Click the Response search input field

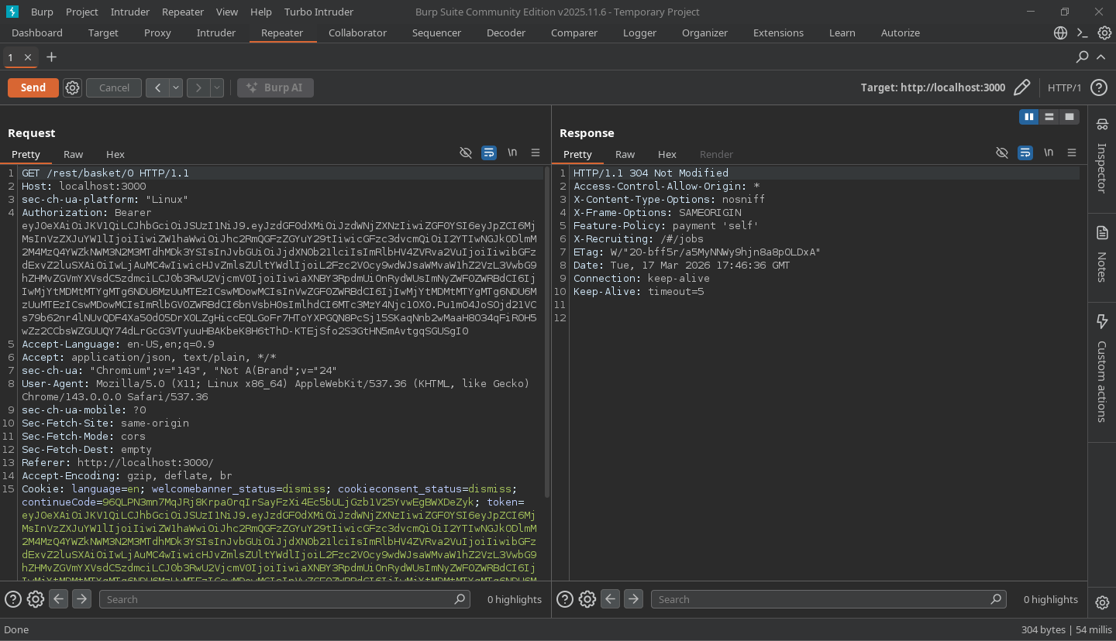[x=821, y=599]
